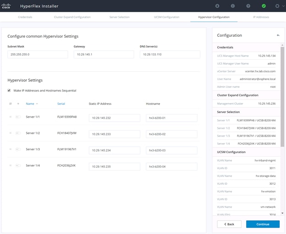
Task: Click the HyperFlex Installer title
Action: click(x=39, y=6)
